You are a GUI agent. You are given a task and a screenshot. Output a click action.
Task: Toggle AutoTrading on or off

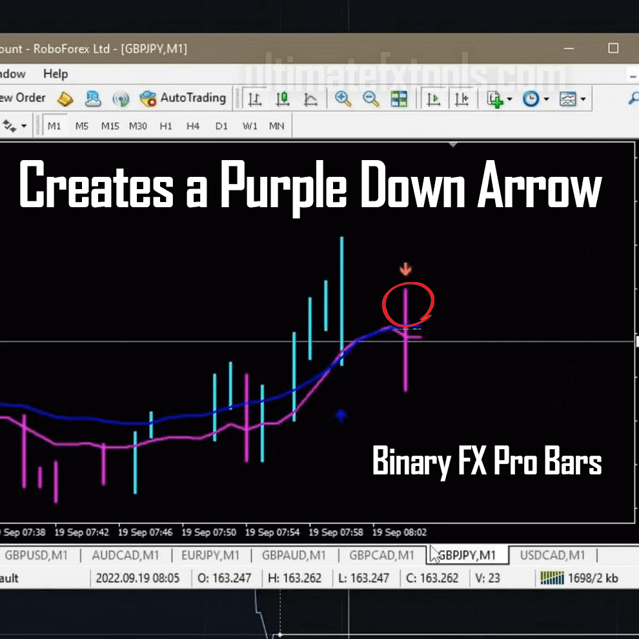186,98
